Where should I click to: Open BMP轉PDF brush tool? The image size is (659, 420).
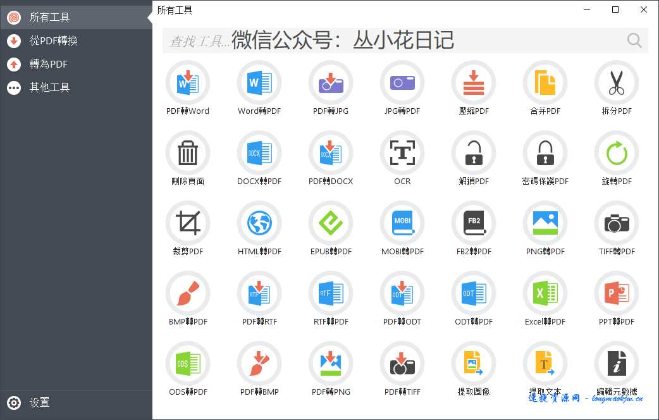click(x=188, y=293)
